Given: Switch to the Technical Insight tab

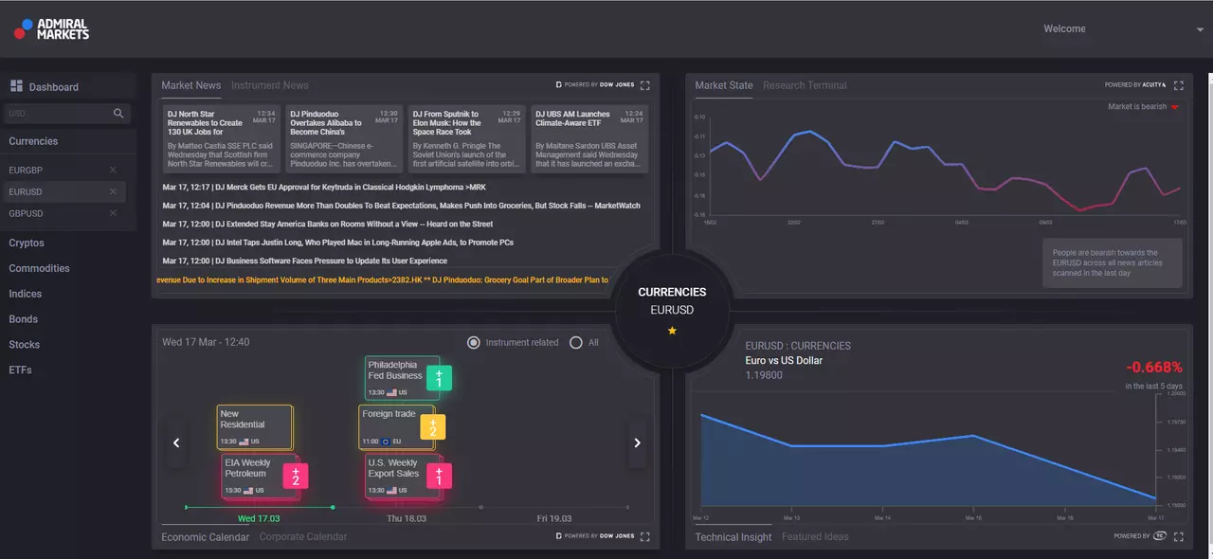Looking at the screenshot, I should point(733,537).
